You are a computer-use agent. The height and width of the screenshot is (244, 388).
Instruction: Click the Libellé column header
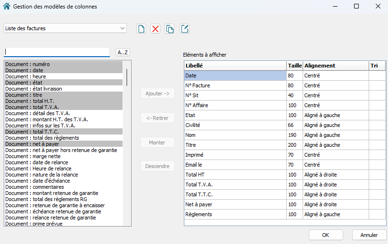(234, 66)
